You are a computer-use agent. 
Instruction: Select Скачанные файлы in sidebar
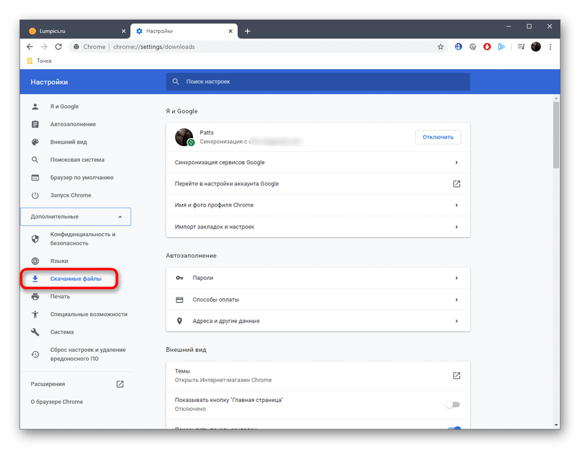tap(76, 279)
